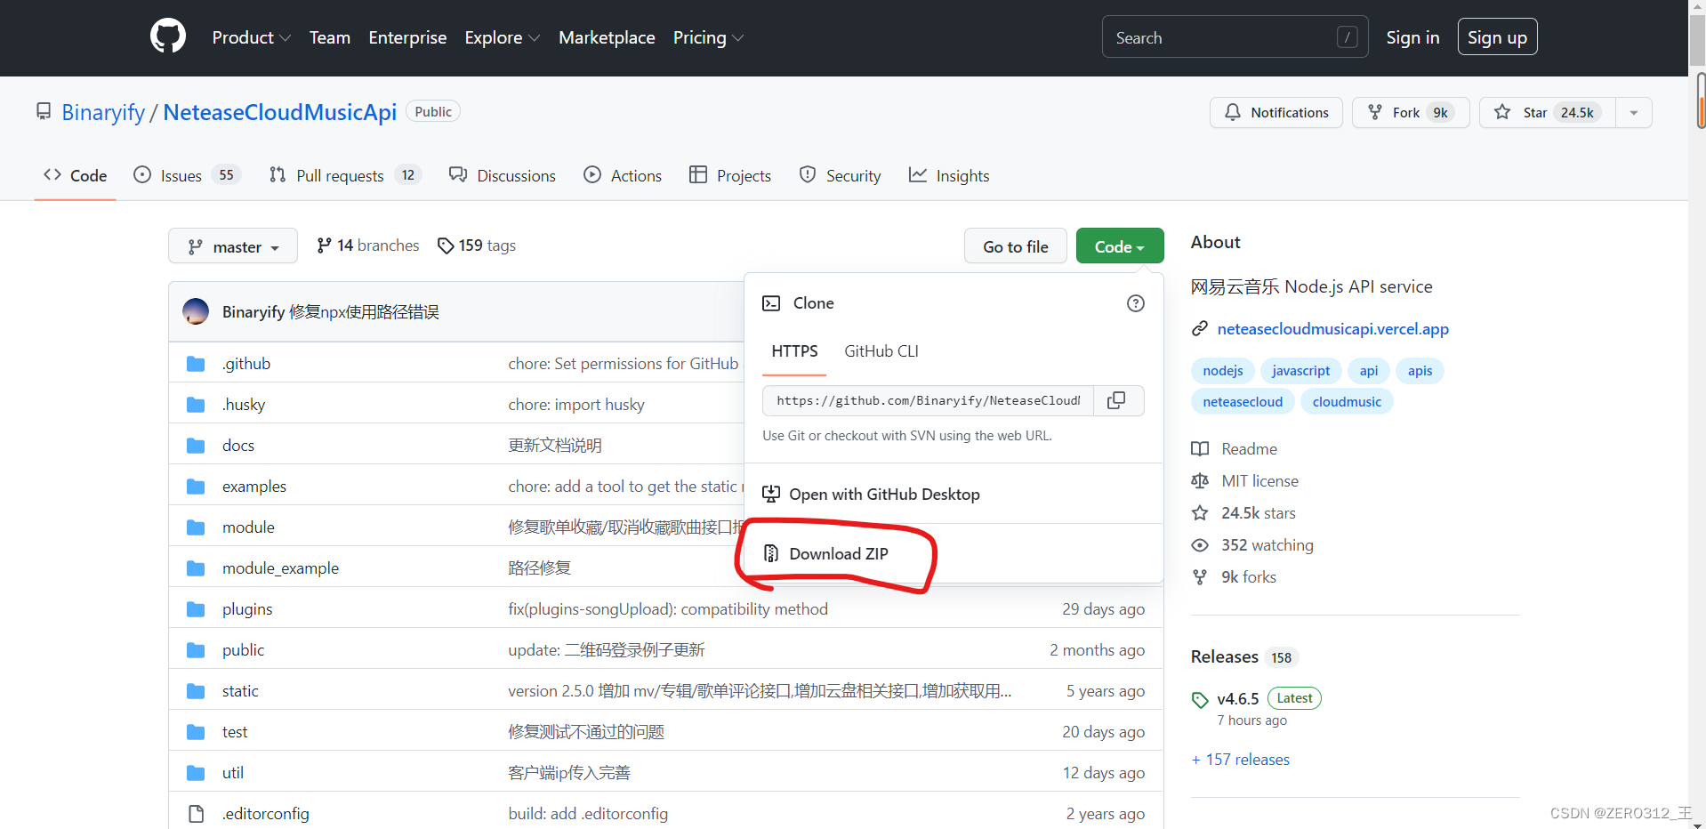The image size is (1706, 829).
Task: Open the Clone help question-mark icon
Action: click(1136, 303)
